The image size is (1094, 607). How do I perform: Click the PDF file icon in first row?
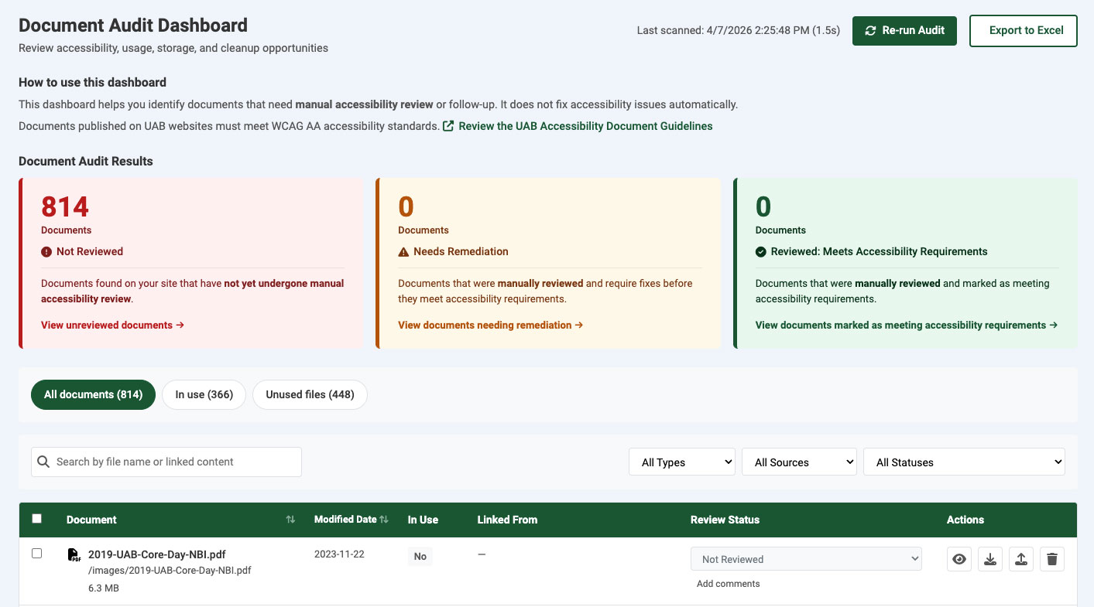(x=74, y=554)
